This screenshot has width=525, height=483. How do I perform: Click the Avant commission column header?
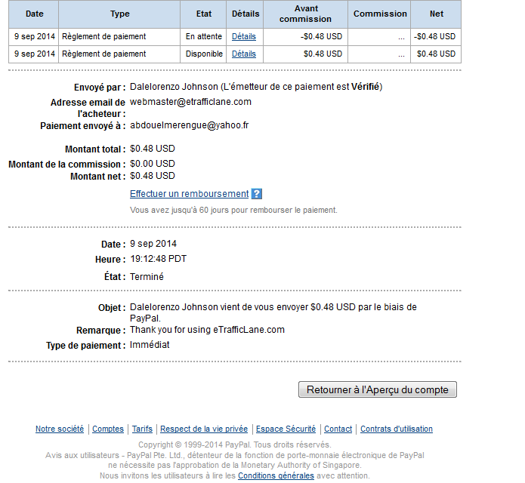tap(306, 14)
